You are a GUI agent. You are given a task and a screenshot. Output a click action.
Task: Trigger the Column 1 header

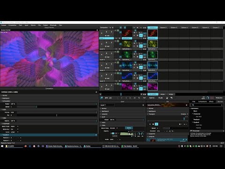(x=153, y=28)
